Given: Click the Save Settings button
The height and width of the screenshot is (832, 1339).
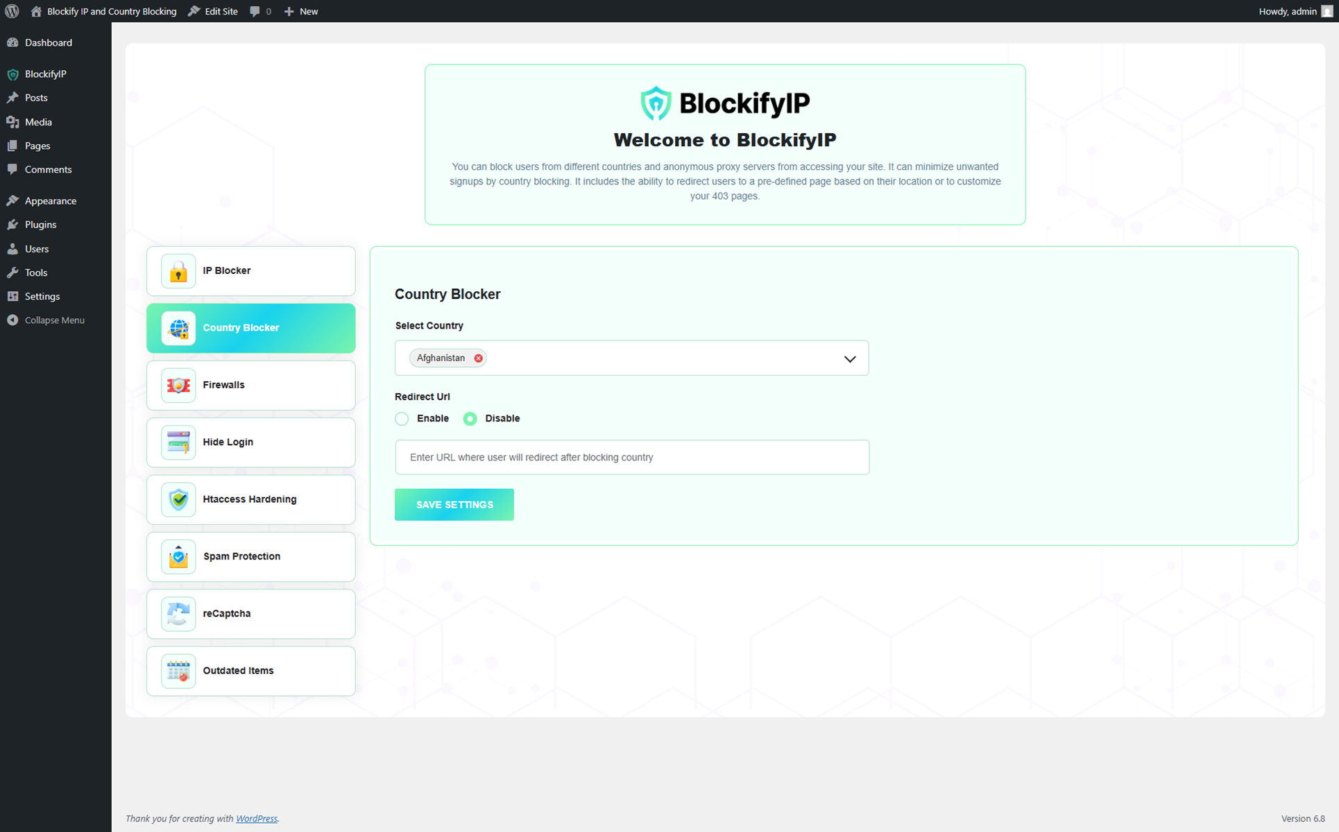Looking at the screenshot, I should pos(454,505).
